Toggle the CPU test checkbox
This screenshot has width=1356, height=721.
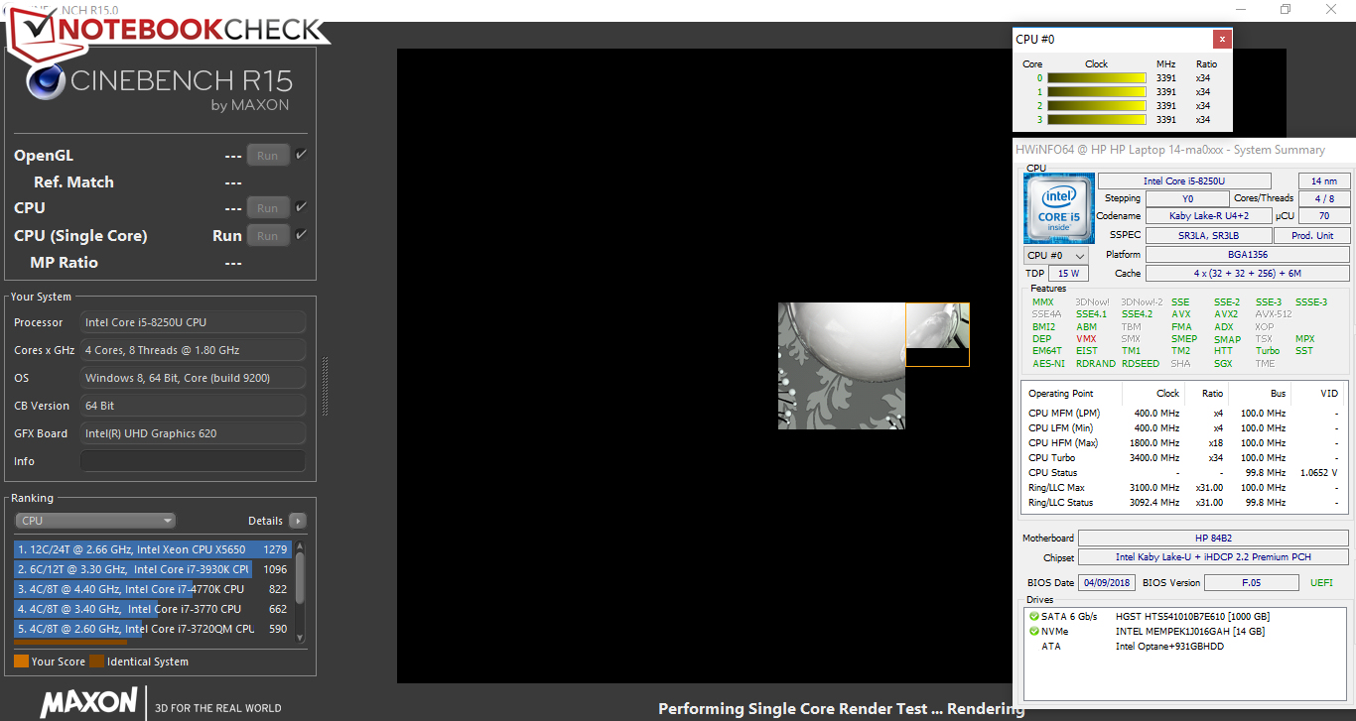pos(301,207)
